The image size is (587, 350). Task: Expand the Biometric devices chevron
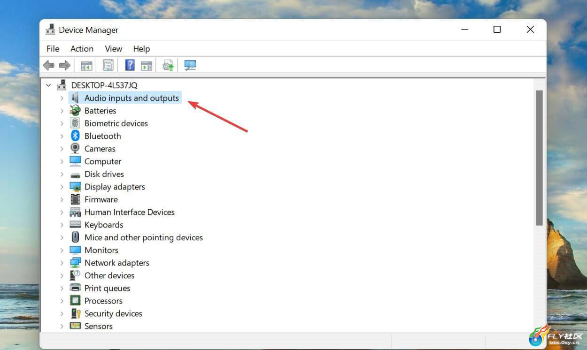pyautogui.click(x=62, y=123)
